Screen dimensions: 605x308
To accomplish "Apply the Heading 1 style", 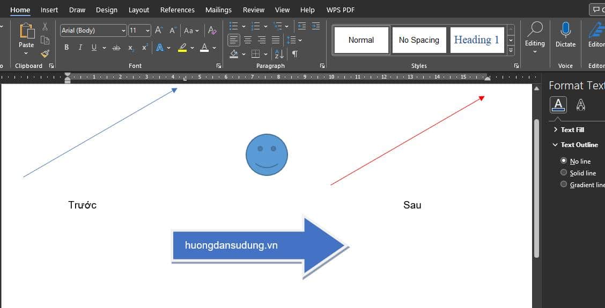I will tap(477, 40).
